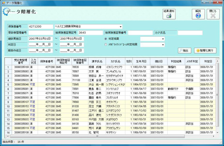Click the カナ氏名 column header
The image size is (224, 146).
115,62
